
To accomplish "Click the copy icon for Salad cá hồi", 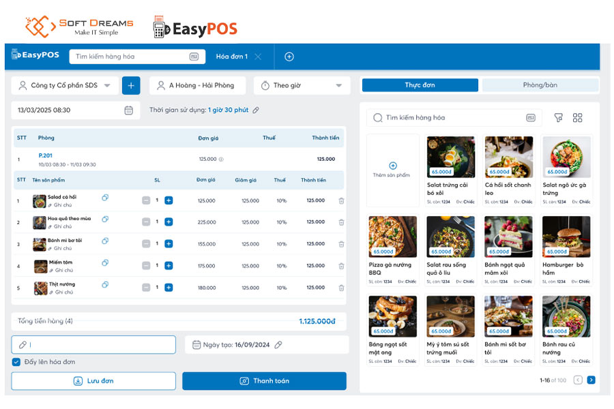I will 105,198.
